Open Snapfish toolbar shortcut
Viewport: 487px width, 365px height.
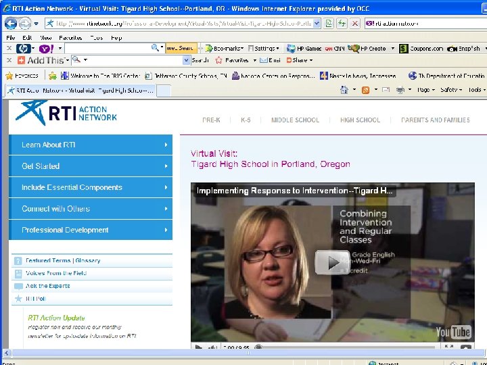coord(464,49)
